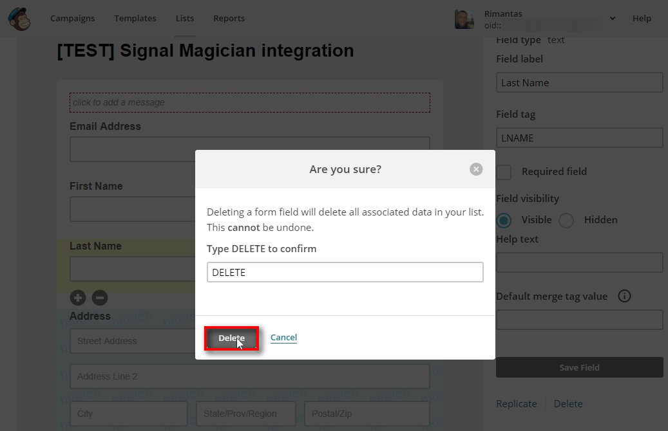Image resolution: width=668 pixels, height=431 pixels.
Task: Open the Campaigns menu
Action: click(x=73, y=19)
